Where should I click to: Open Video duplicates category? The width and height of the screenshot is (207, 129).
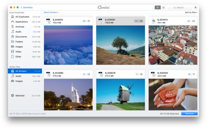coord(25,52)
